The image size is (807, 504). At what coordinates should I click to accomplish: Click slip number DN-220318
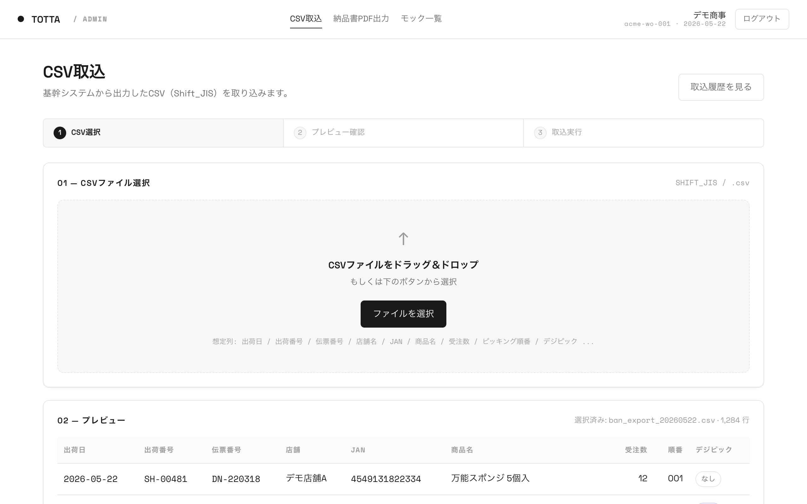coord(236,479)
